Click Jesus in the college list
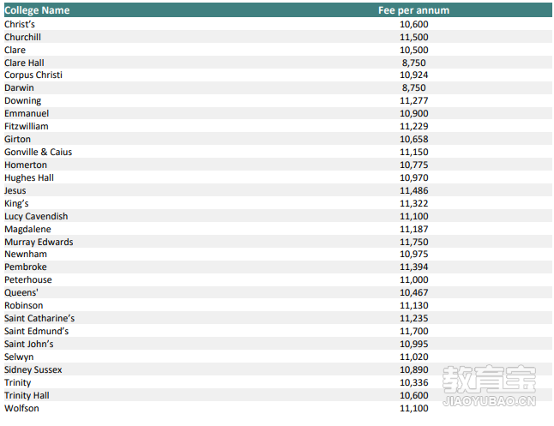This screenshot has height=426, width=554. click(15, 191)
